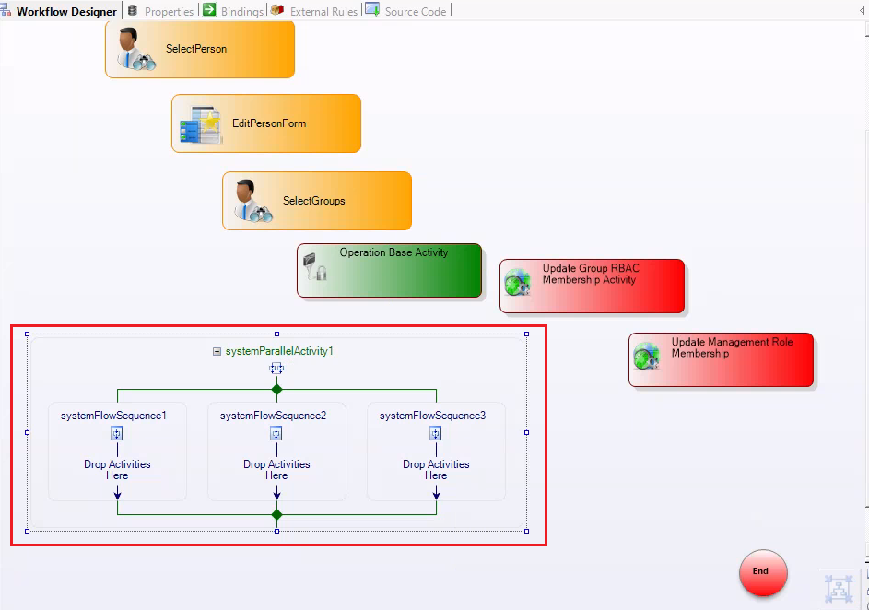Click the Source Code tab icon
Screen dimensions: 869x610
372,10
